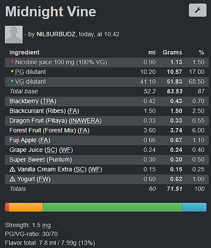The height and width of the screenshot is (248, 211).
Task: Click green marker next to VG dilutant
Action: point(12,81)
